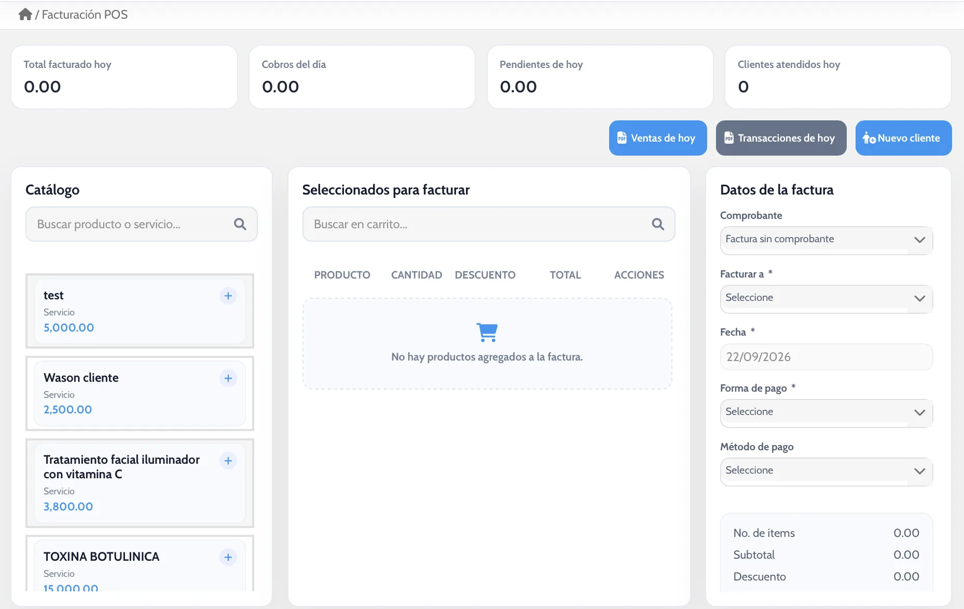Click the cart search magnifier icon

click(x=658, y=224)
